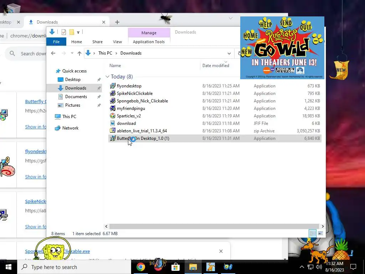Screen dimensions: 365x274
Task: Open the address bar history dropdown
Action: coord(229,54)
